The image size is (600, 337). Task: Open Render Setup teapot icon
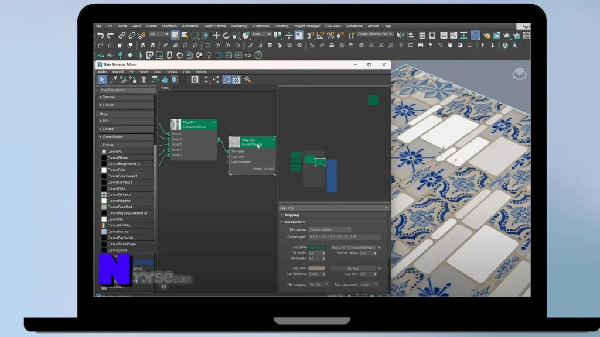click(x=487, y=35)
